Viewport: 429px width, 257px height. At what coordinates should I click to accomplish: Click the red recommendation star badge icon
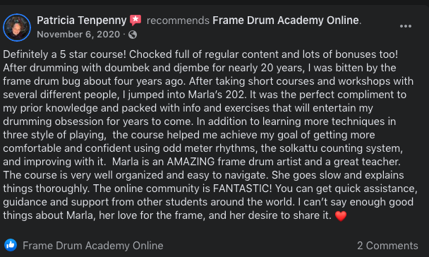[135, 20]
